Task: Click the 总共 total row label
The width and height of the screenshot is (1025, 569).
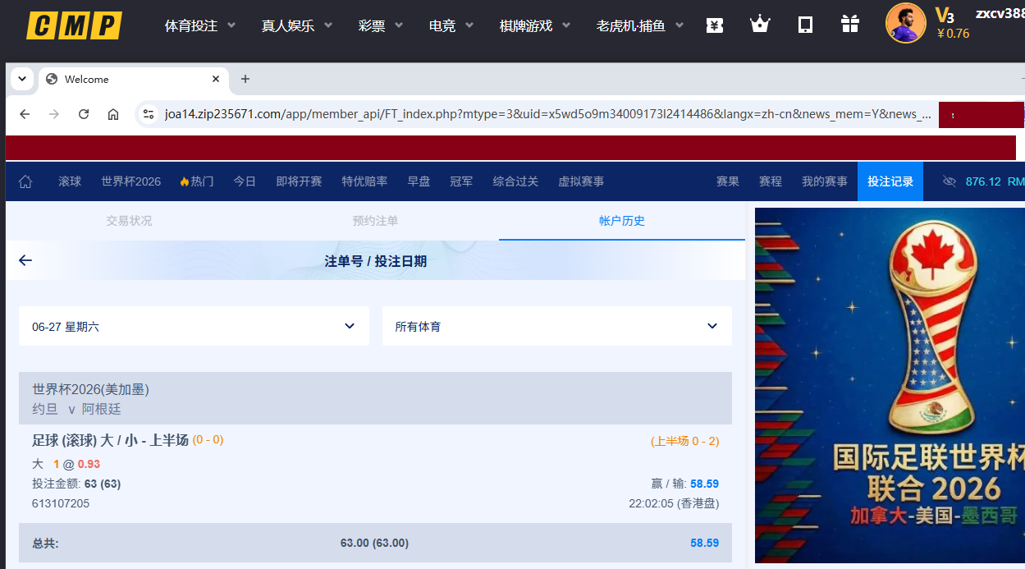Action: coord(45,543)
